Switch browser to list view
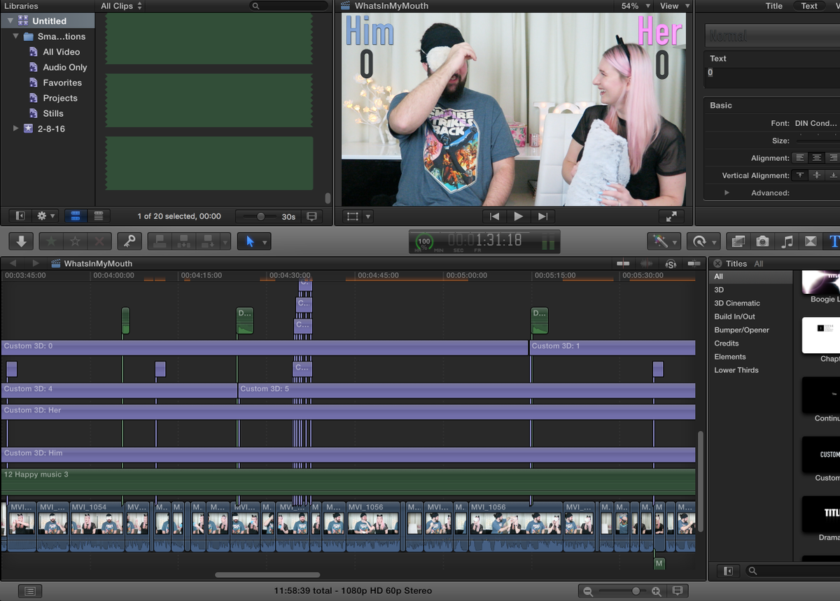 coord(99,217)
